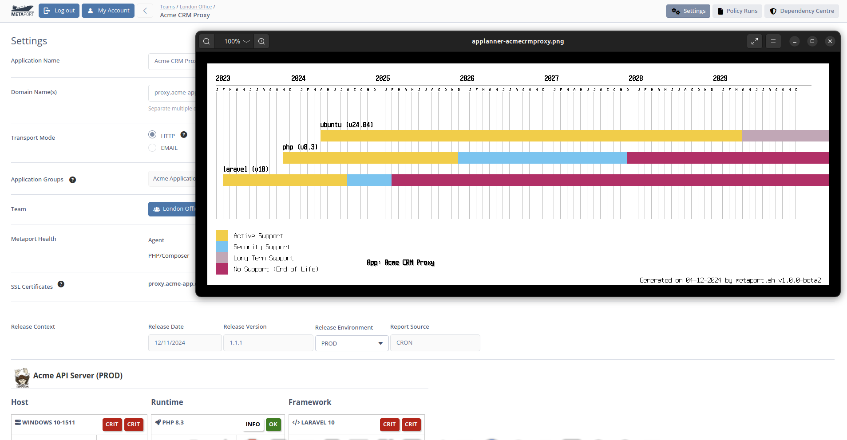
Task: Click the PHP/Composer health label
Action: pyautogui.click(x=169, y=256)
